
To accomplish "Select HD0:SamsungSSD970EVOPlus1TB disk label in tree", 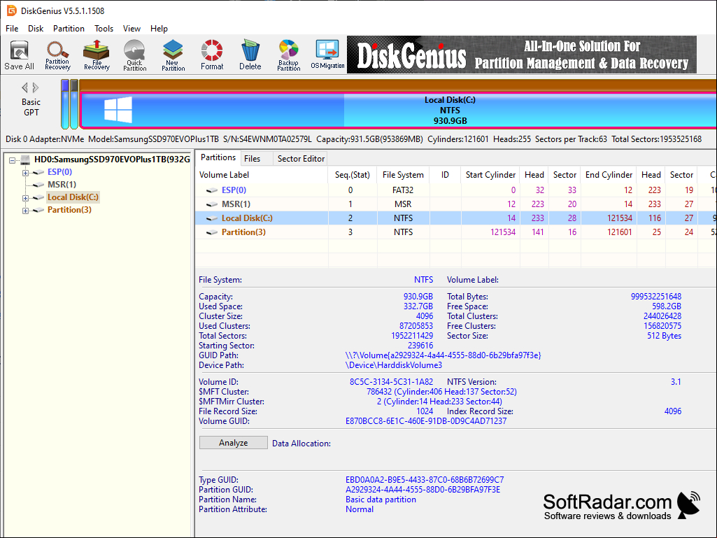I will click(x=112, y=160).
